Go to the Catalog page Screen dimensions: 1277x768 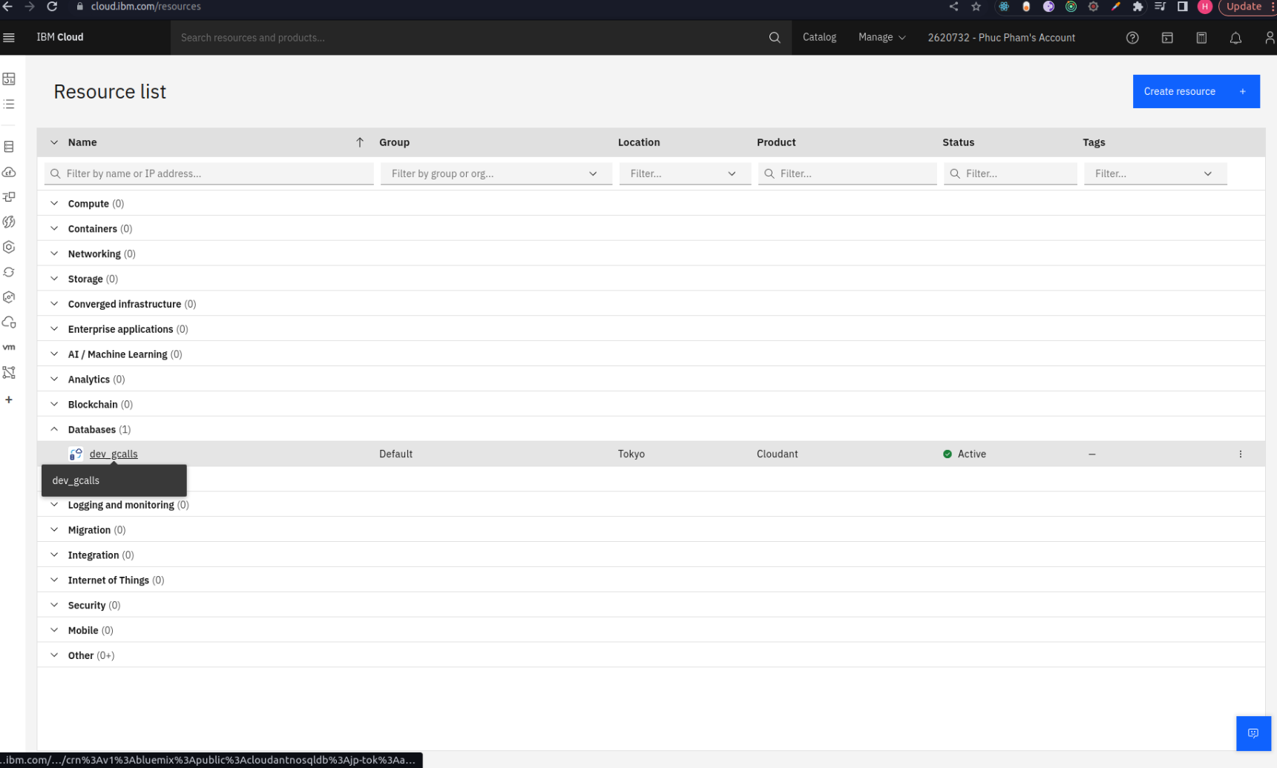[x=819, y=37]
